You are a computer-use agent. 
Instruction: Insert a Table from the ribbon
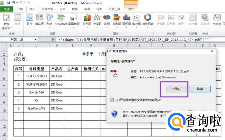[x=17, y=20]
